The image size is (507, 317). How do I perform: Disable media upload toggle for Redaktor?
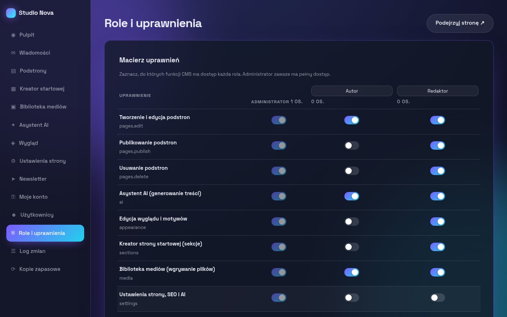pyautogui.click(x=438, y=272)
